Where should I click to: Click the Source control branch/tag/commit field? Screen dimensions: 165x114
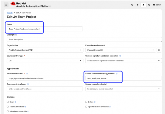(123, 78)
